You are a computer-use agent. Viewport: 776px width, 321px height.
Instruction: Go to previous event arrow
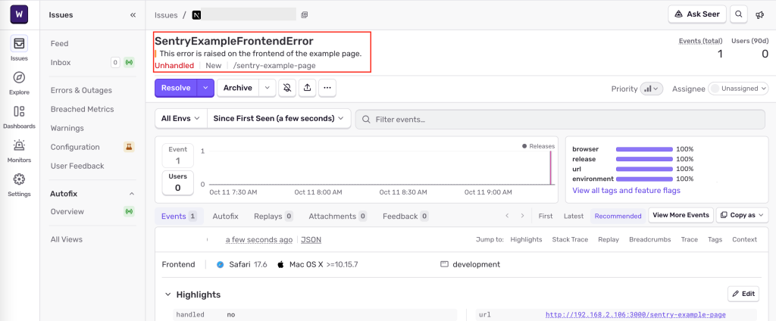click(507, 216)
